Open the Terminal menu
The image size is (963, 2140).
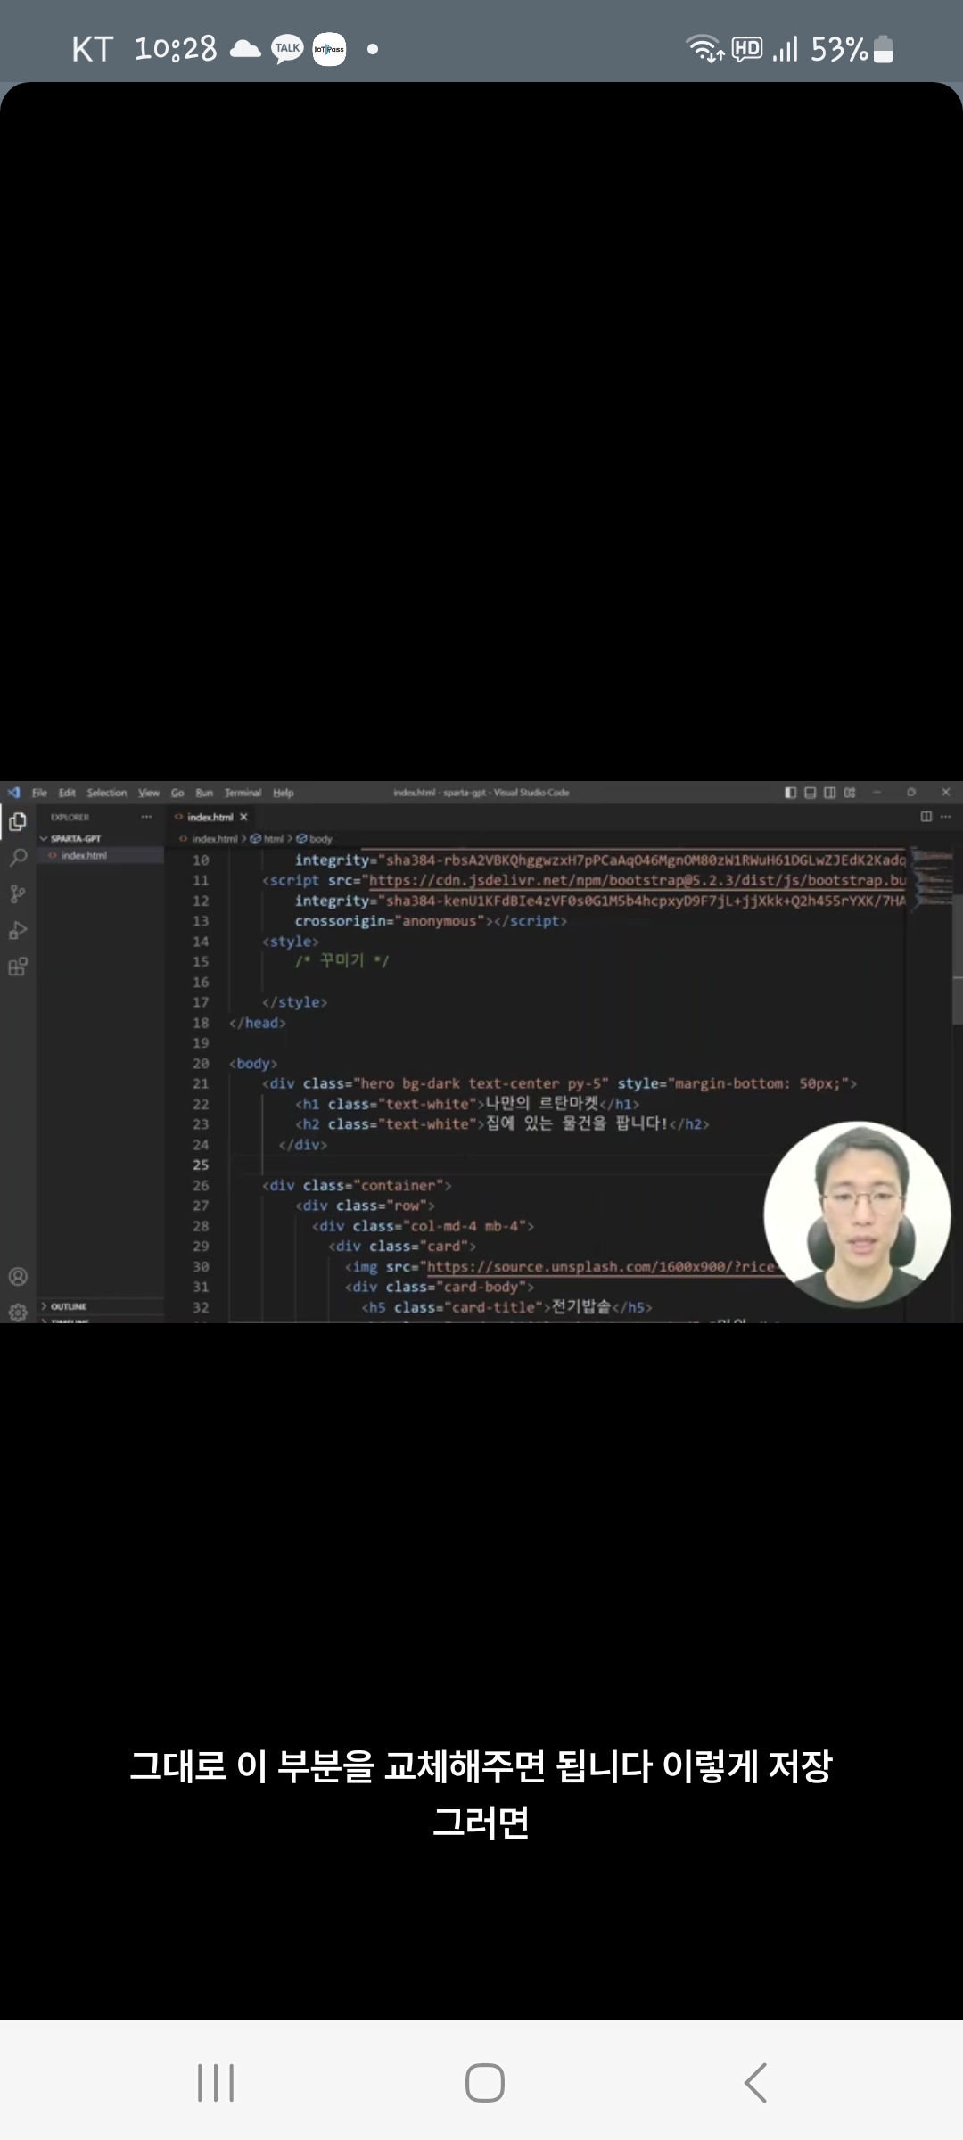[x=243, y=793]
